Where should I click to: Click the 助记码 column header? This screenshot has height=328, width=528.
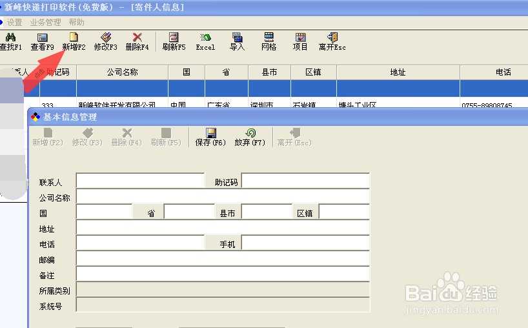[x=58, y=72]
